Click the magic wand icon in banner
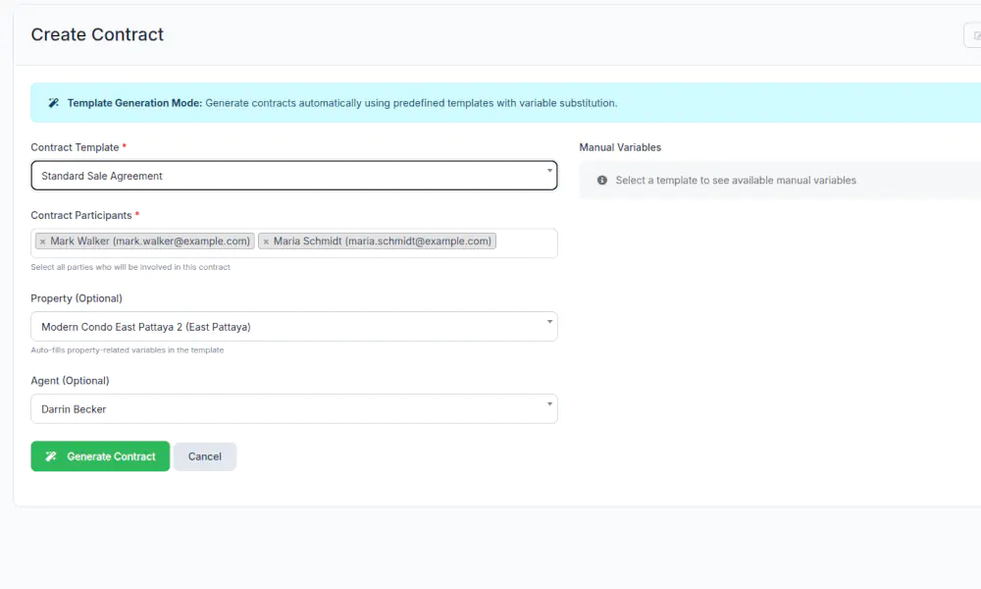The width and height of the screenshot is (981, 589). pos(54,103)
